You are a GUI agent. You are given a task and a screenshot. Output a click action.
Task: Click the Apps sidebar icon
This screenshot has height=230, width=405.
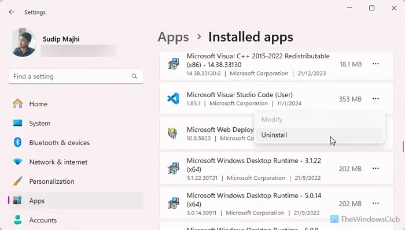coord(17,201)
